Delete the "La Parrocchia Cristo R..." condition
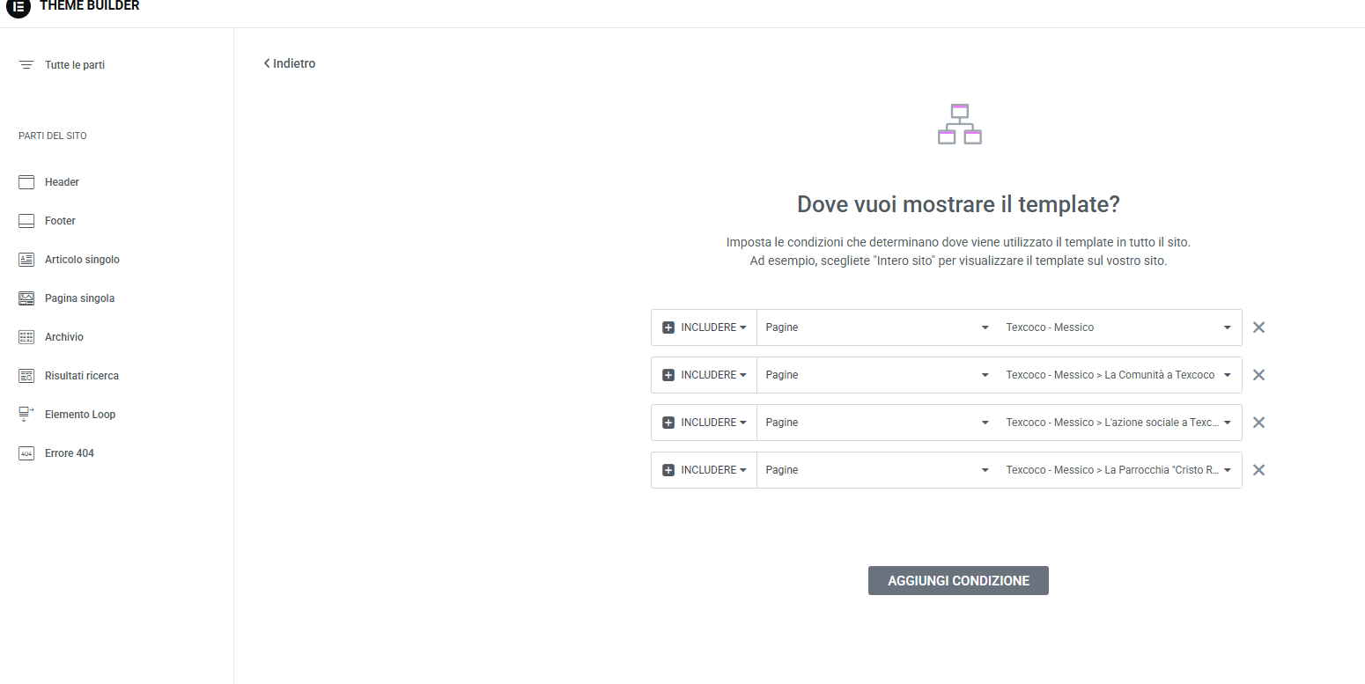The image size is (1365, 684). [x=1258, y=470]
